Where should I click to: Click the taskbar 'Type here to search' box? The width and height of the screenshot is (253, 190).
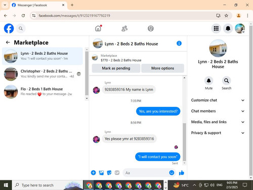tap(47, 185)
